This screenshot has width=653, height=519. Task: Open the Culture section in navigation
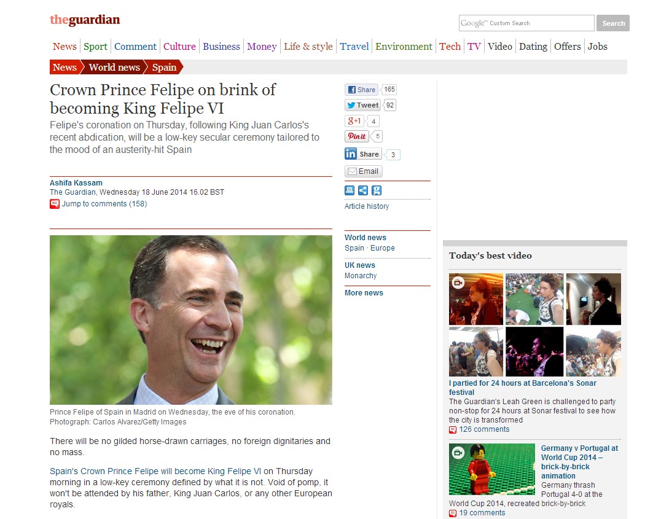click(x=179, y=47)
